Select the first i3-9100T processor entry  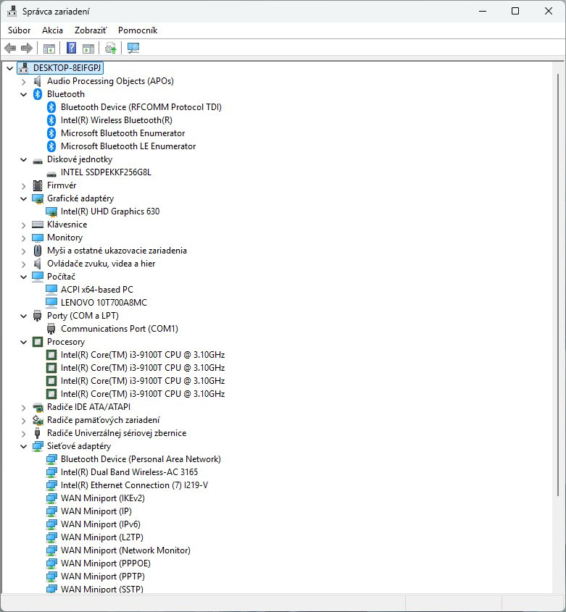tap(142, 355)
